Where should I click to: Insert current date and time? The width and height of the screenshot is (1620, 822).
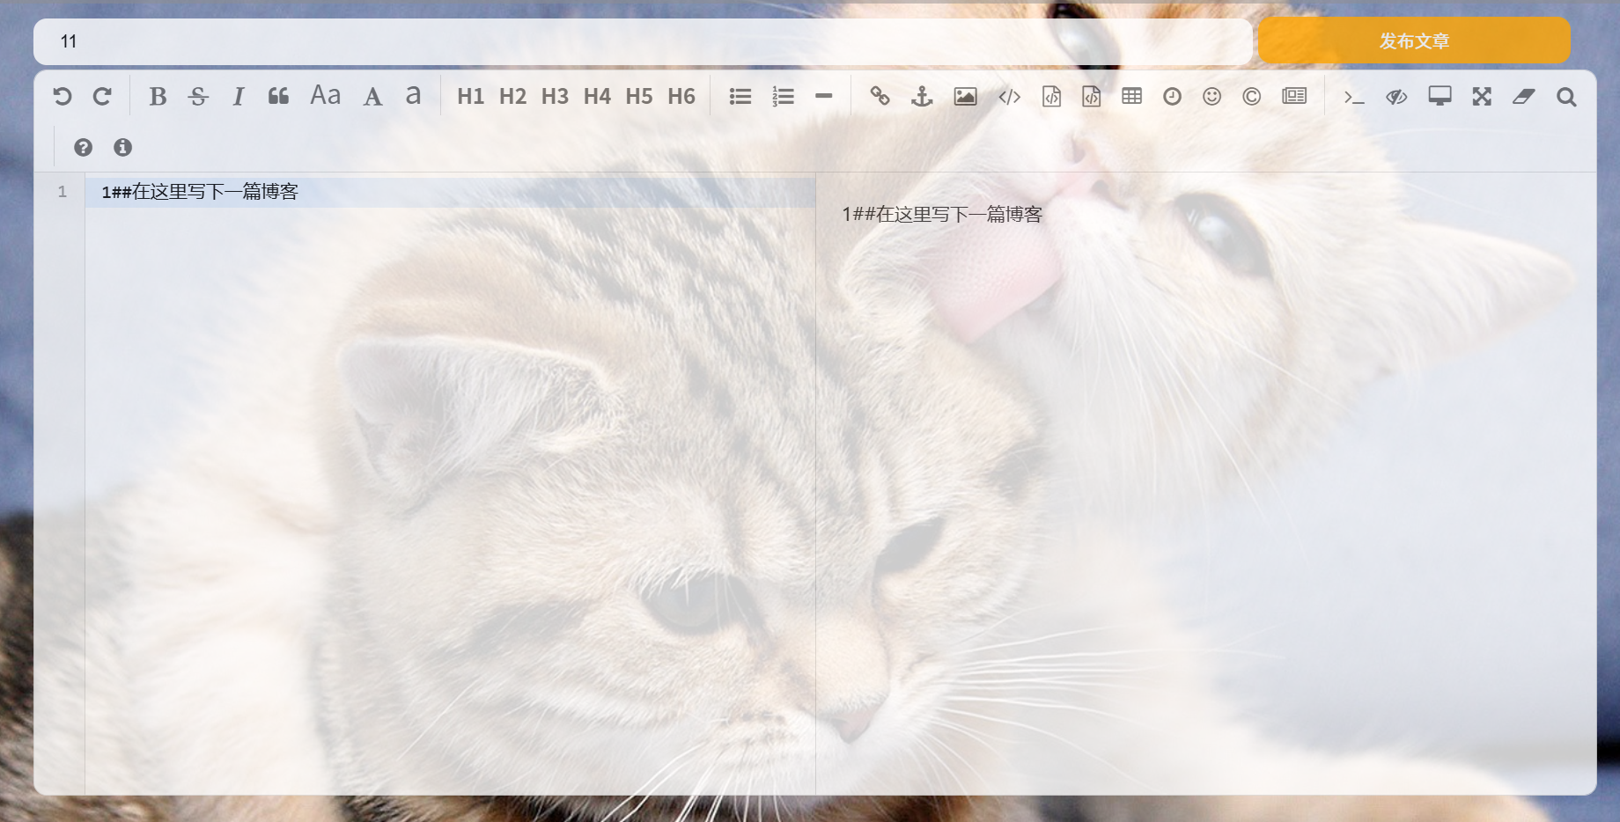click(x=1172, y=96)
